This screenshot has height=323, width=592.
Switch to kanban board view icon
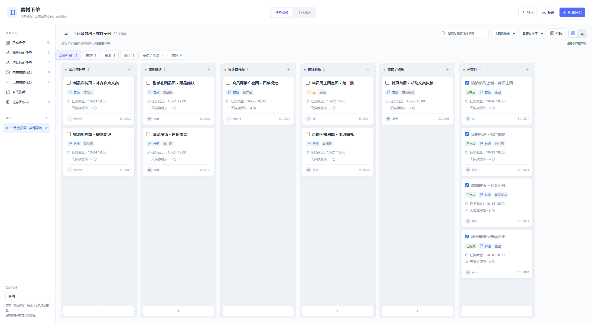point(573,33)
